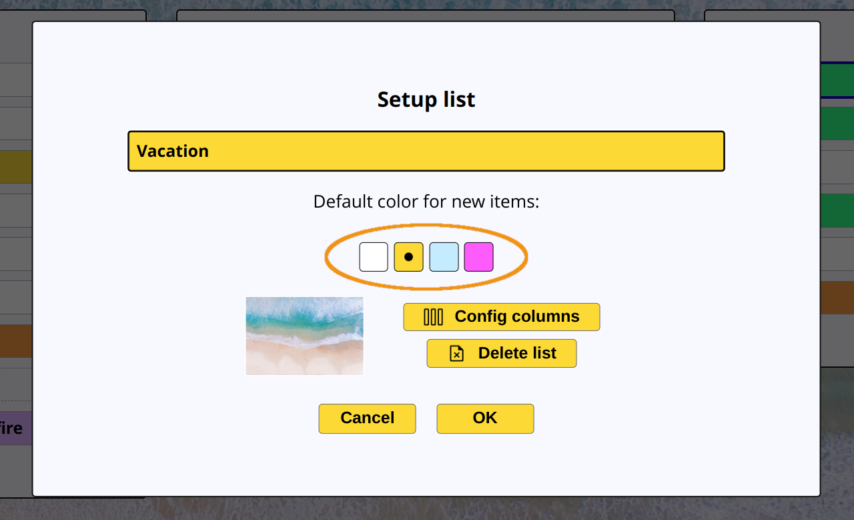Select the yellow item on the left edge

pyautogui.click(x=16, y=167)
